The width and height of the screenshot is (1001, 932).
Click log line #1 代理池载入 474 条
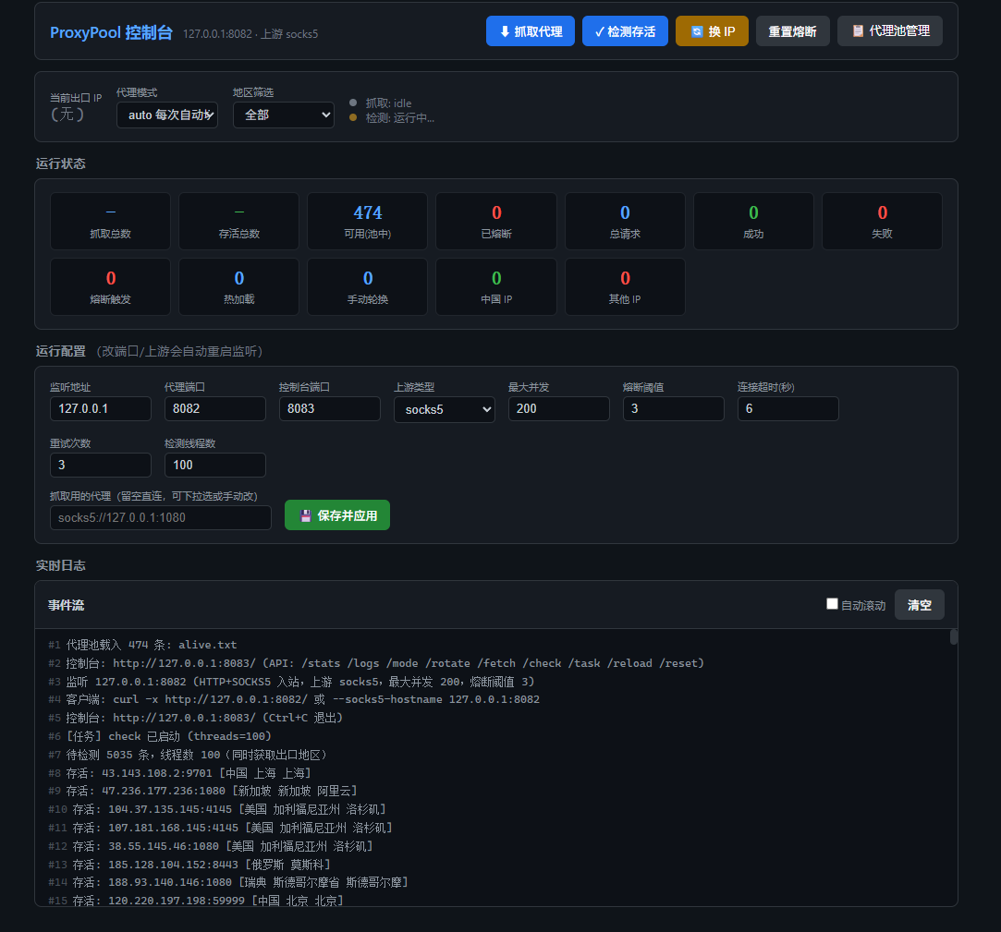tap(142, 645)
